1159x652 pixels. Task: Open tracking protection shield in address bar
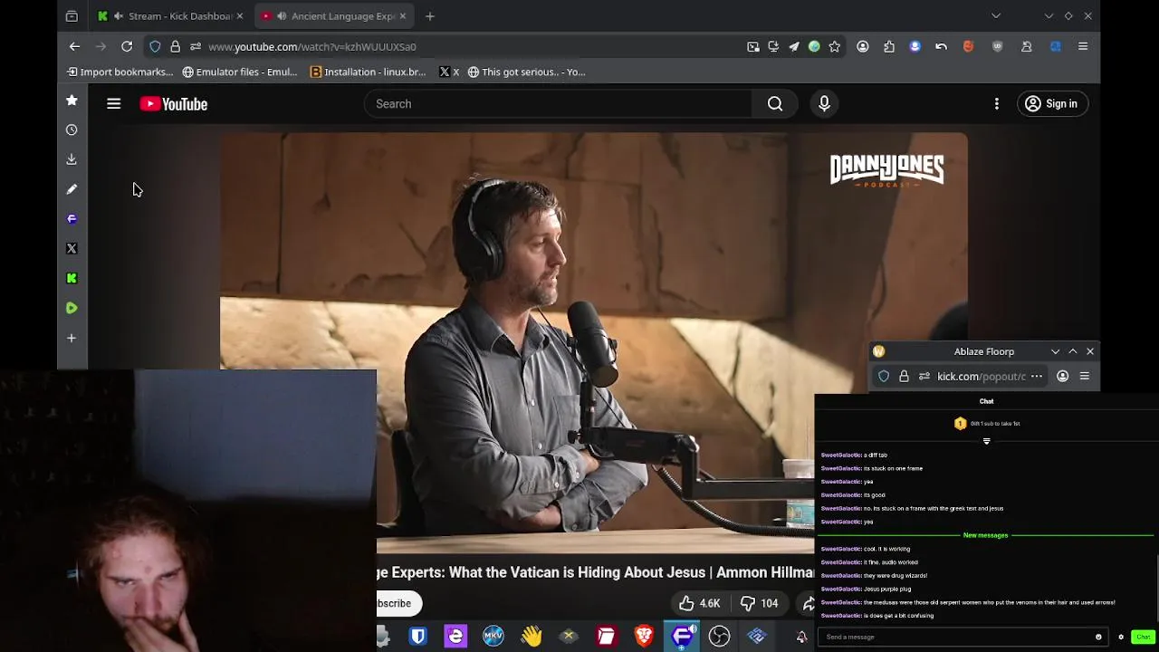click(x=155, y=46)
